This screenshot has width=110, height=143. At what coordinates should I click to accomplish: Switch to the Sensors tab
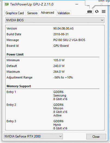(32, 13)
